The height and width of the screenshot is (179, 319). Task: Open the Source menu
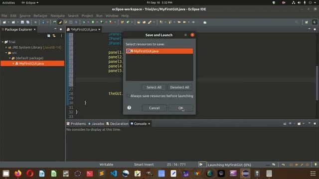(x=25, y=15)
